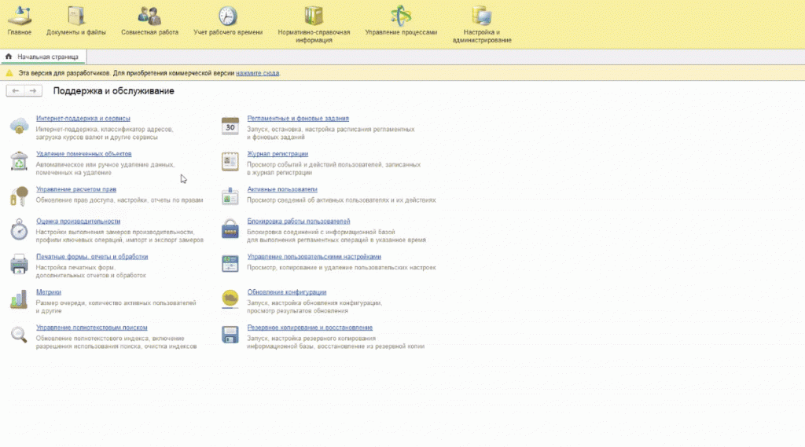
Task: Open the Нормативно-справочная информация books icon
Action: tap(314, 16)
